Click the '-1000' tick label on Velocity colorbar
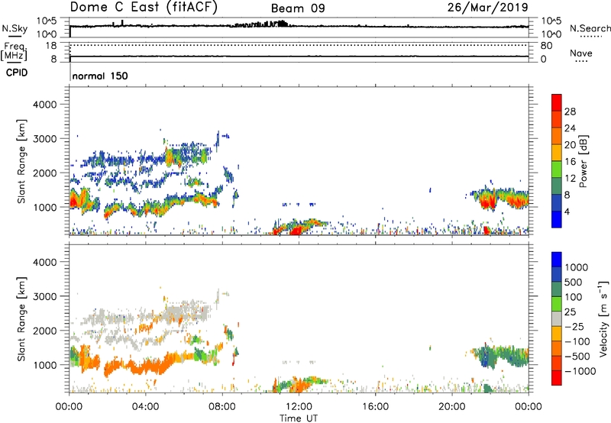 tap(580, 371)
